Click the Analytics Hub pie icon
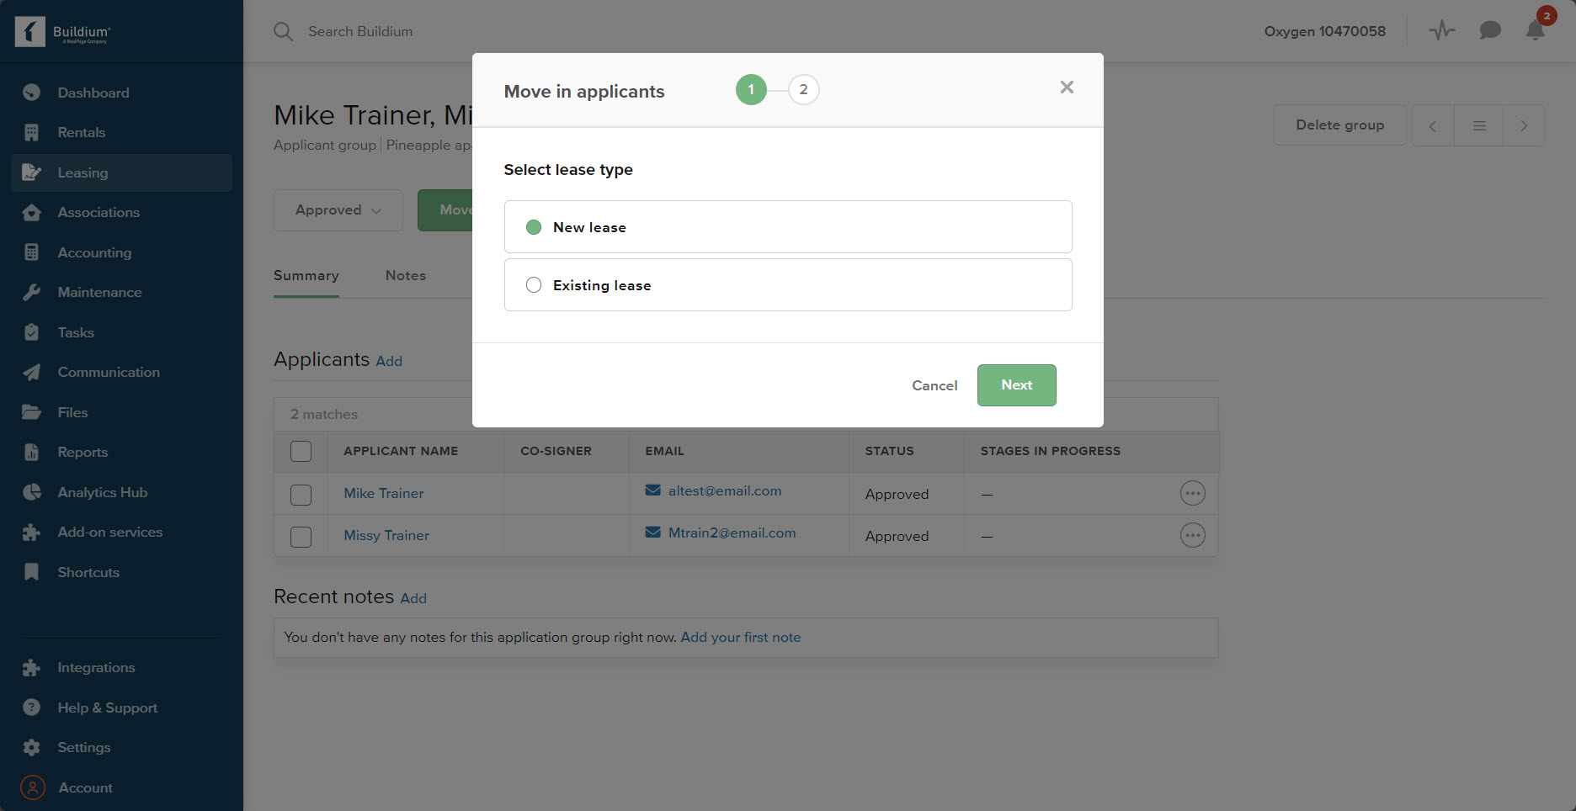This screenshot has height=811, width=1576. pyautogui.click(x=32, y=492)
